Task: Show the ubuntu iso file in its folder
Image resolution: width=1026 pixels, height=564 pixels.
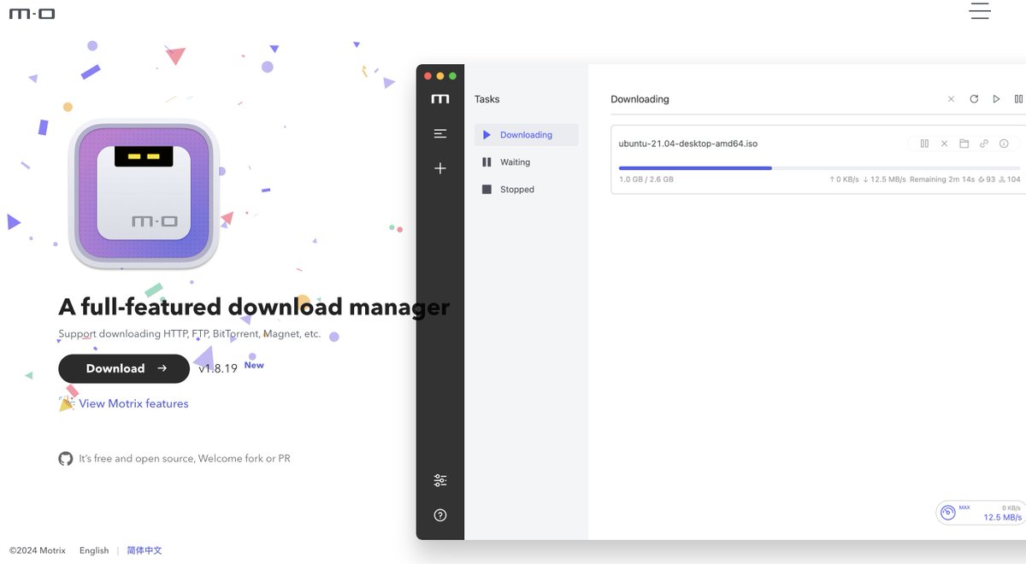Action: coord(964,144)
